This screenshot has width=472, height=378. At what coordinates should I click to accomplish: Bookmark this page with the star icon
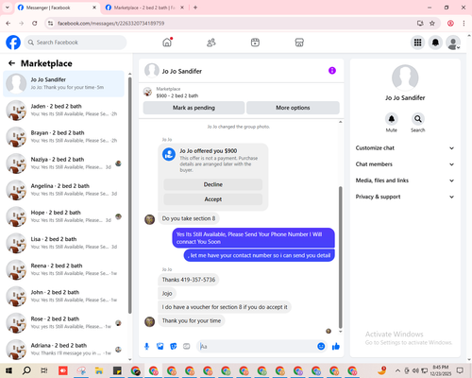click(432, 24)
